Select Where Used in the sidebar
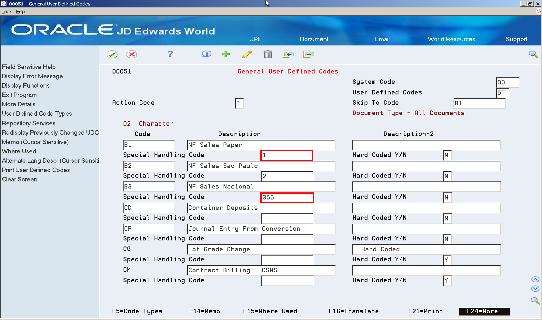Image resolution: width=542 pixels, height=320 pixels. [19, 151]
